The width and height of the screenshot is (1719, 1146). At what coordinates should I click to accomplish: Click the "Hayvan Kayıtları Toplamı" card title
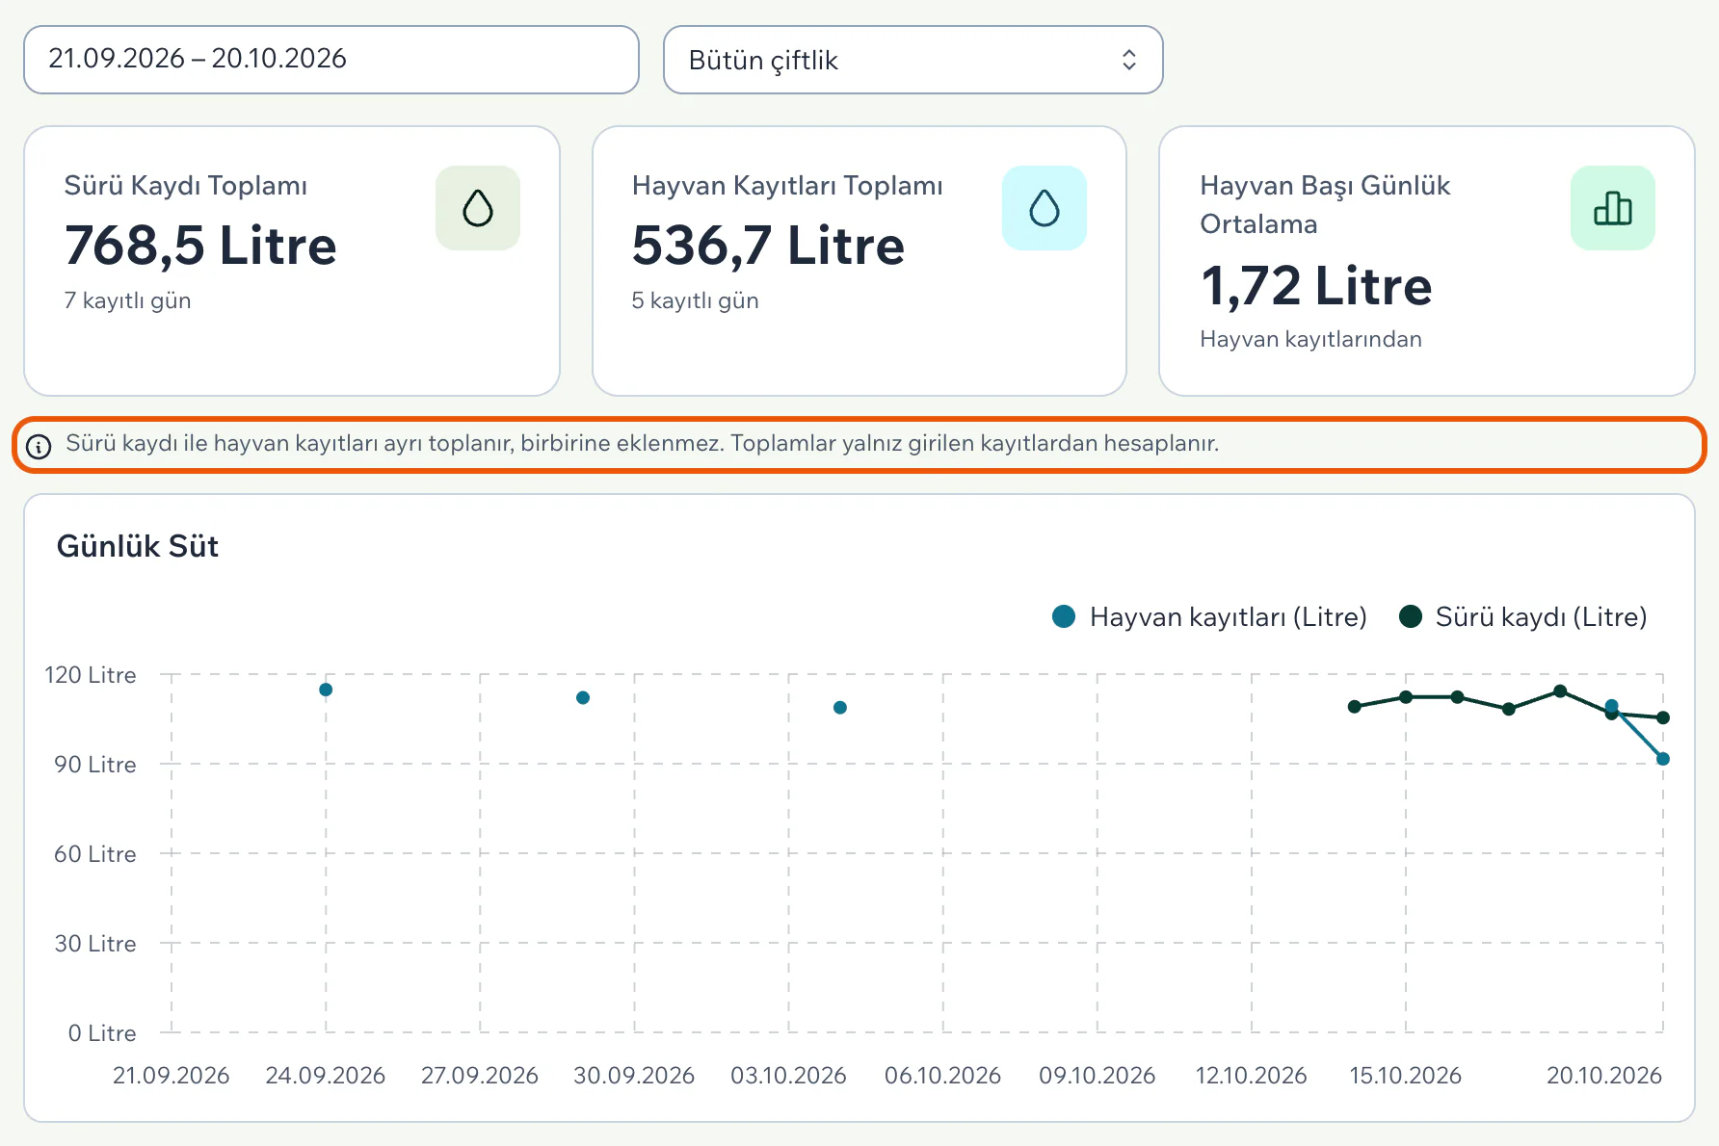pos(787,186)
